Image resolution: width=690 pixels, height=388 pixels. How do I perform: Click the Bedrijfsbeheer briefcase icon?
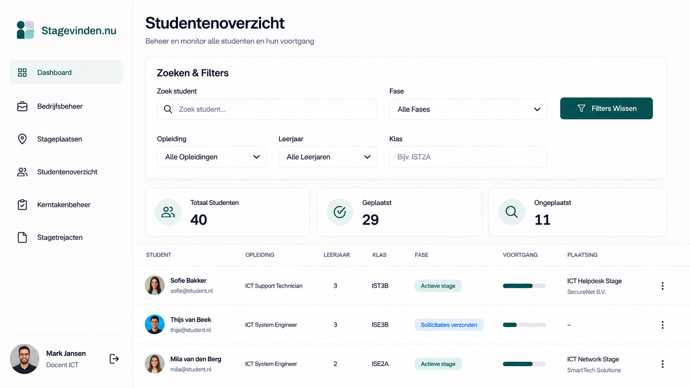tap(22, 106)
